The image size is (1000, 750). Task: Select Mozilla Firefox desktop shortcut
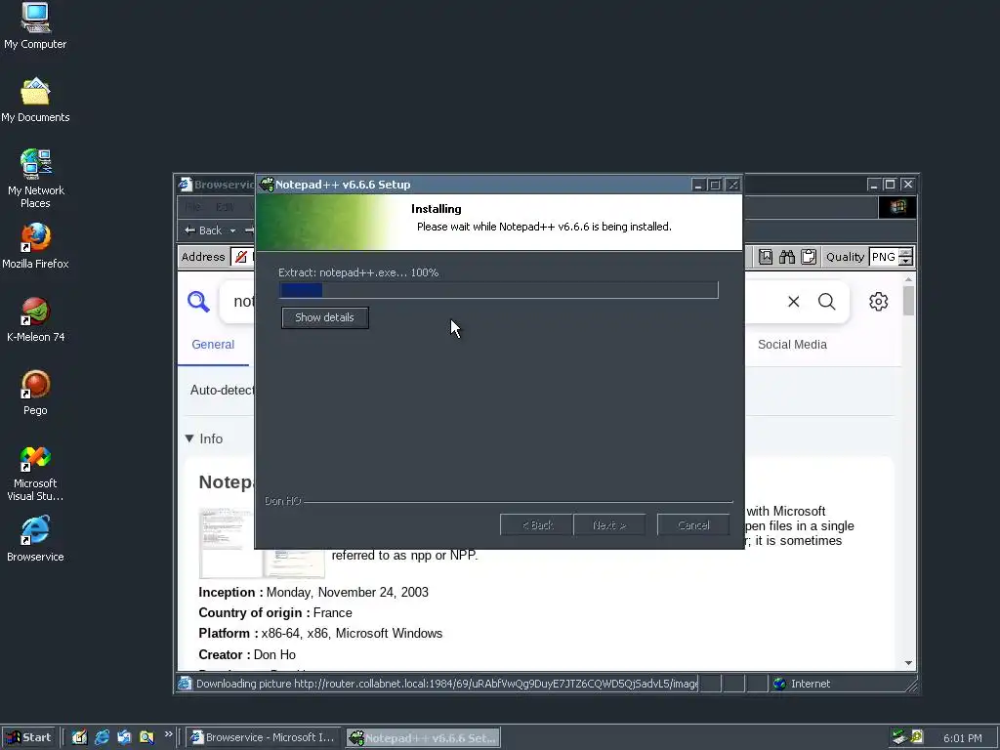coord(35,246)
